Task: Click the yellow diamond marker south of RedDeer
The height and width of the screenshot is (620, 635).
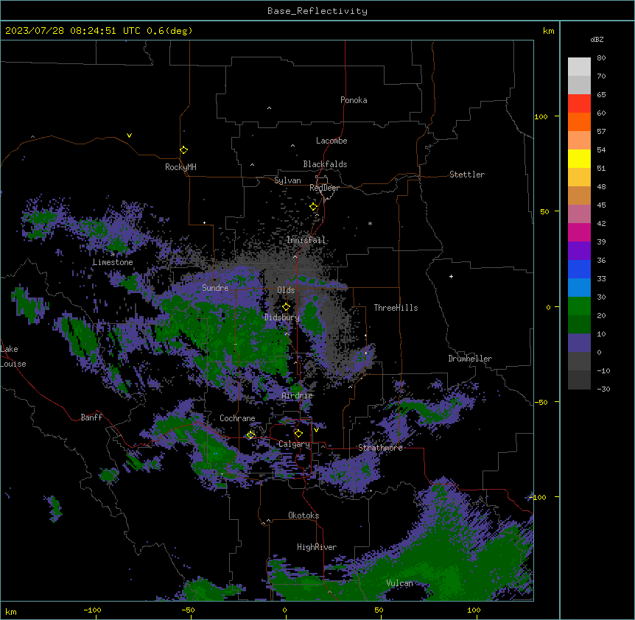Action: coord(314,207)
